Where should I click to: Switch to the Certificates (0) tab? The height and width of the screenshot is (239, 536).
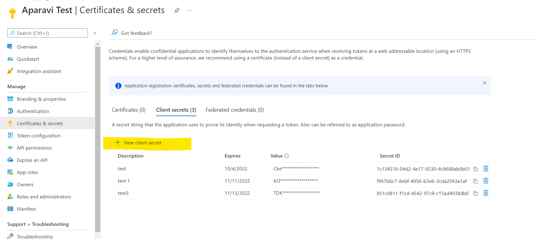pos(128,110)
